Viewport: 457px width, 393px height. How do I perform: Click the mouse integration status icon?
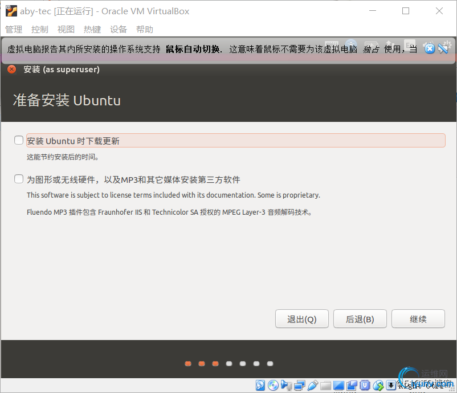pyautogui.click(x=378, y=385)
